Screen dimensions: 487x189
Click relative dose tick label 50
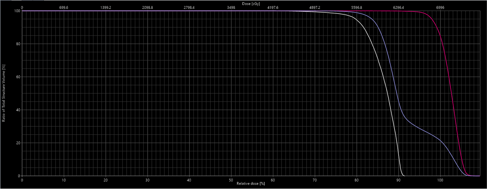pos(231,180)
